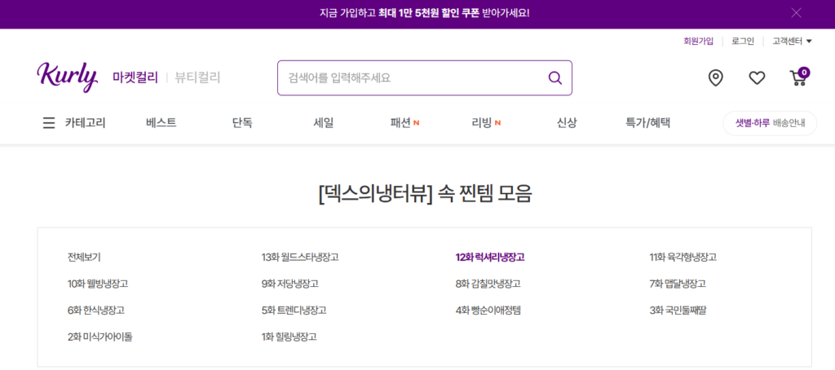
Task: Open the delivery address pin icon
Action: [715, 78]
